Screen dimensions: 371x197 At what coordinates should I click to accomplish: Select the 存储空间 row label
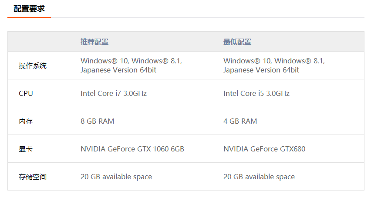(x=33, y=177)
